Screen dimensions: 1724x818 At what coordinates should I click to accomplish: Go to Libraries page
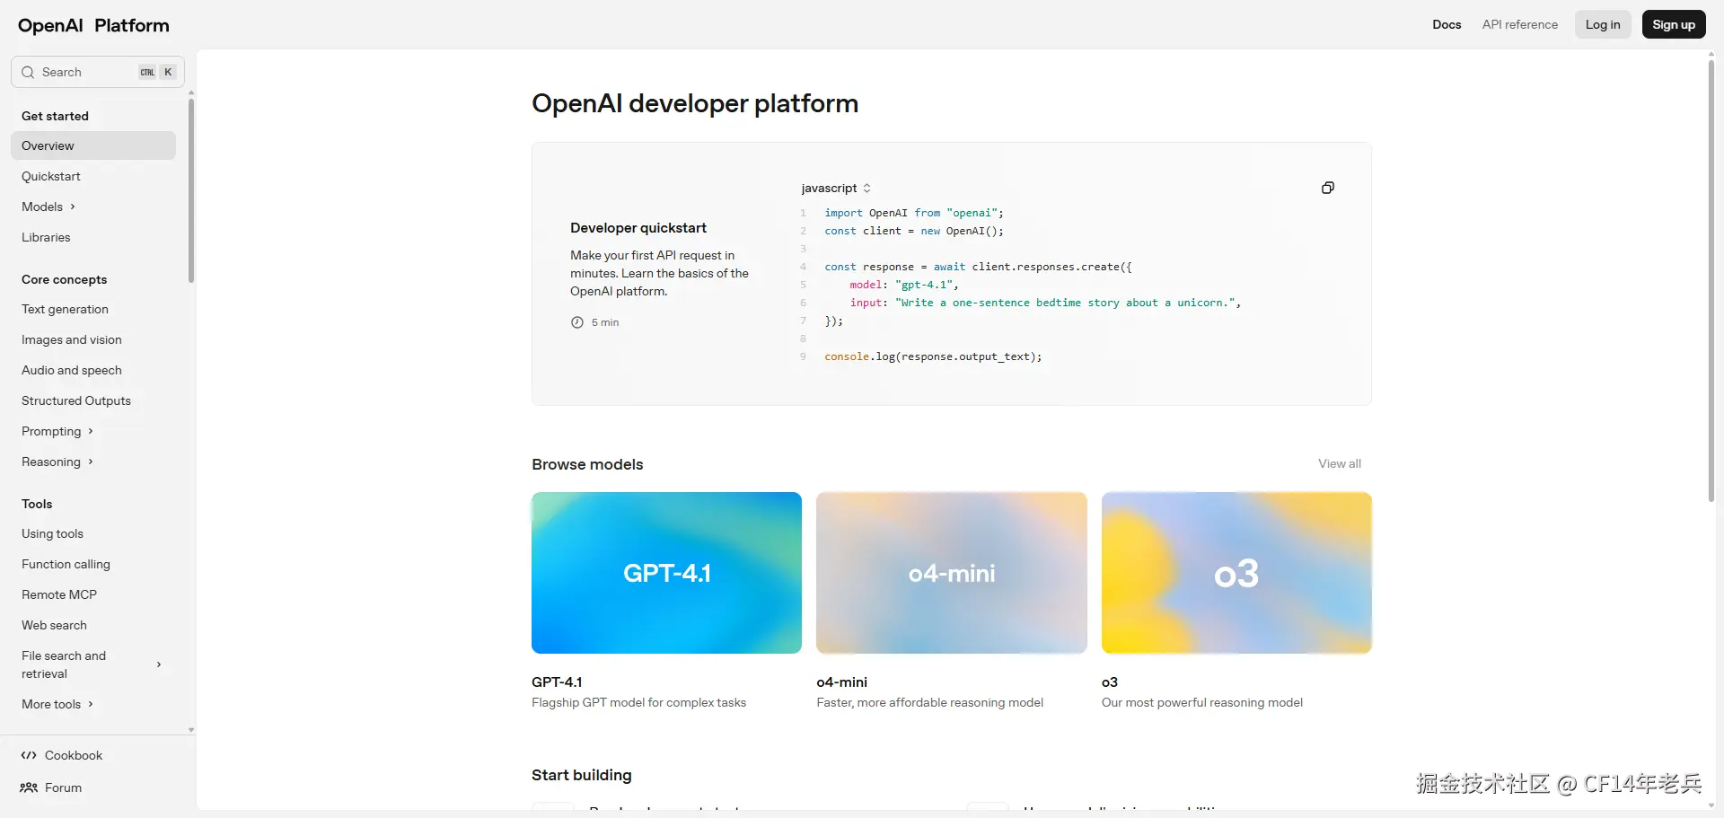pos(46,237)
